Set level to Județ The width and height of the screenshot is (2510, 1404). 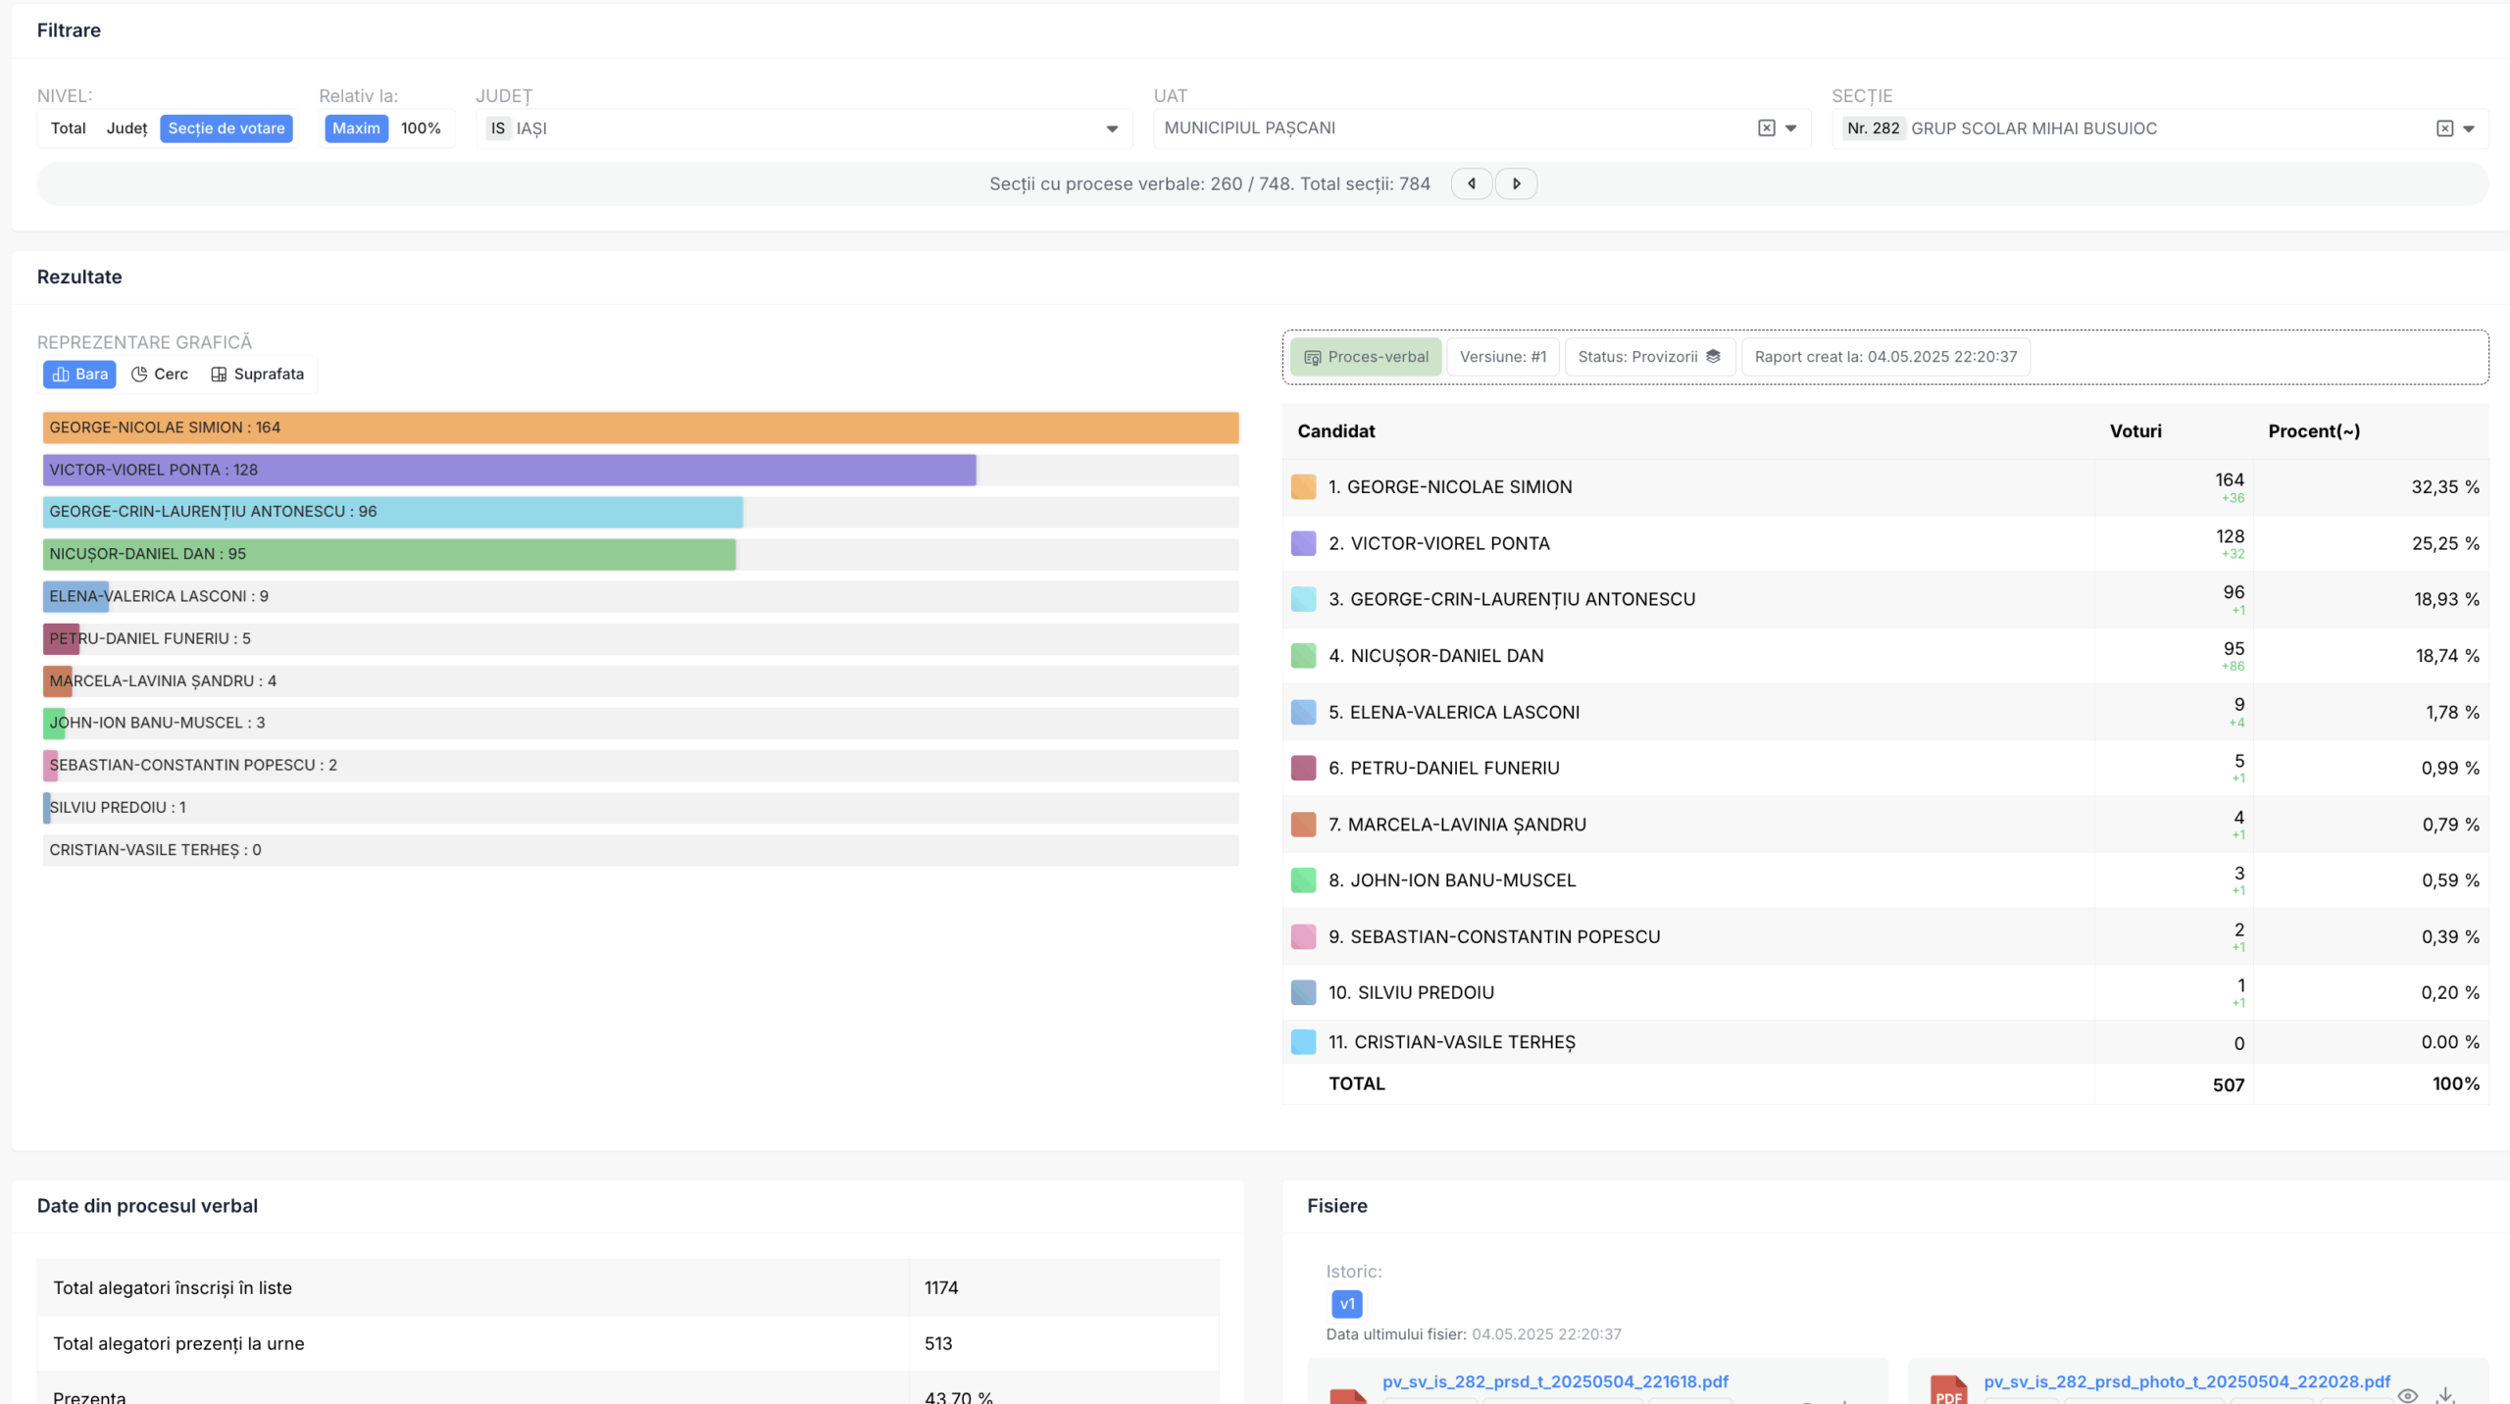pos(126,128)
